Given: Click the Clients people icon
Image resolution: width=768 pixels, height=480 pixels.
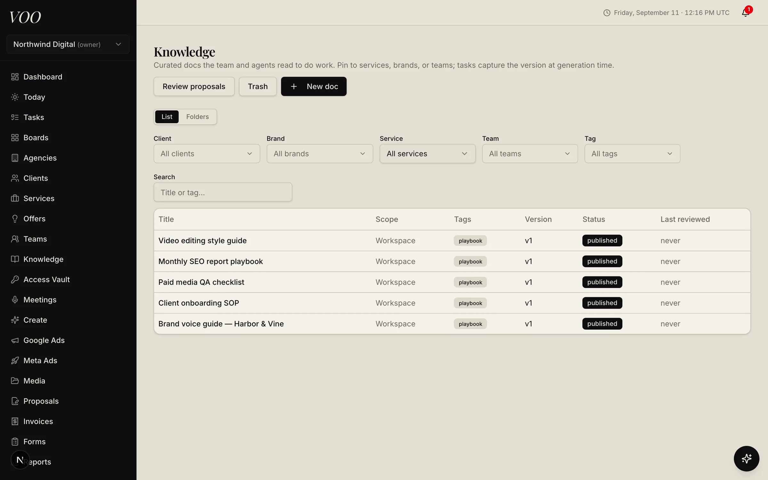Looking at the screenshot, I should tap(15, 178).
